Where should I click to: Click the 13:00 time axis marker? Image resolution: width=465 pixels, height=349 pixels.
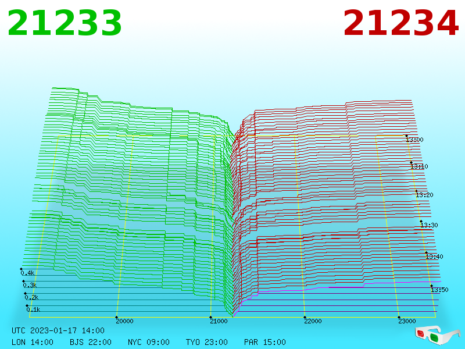click(414, 140)
